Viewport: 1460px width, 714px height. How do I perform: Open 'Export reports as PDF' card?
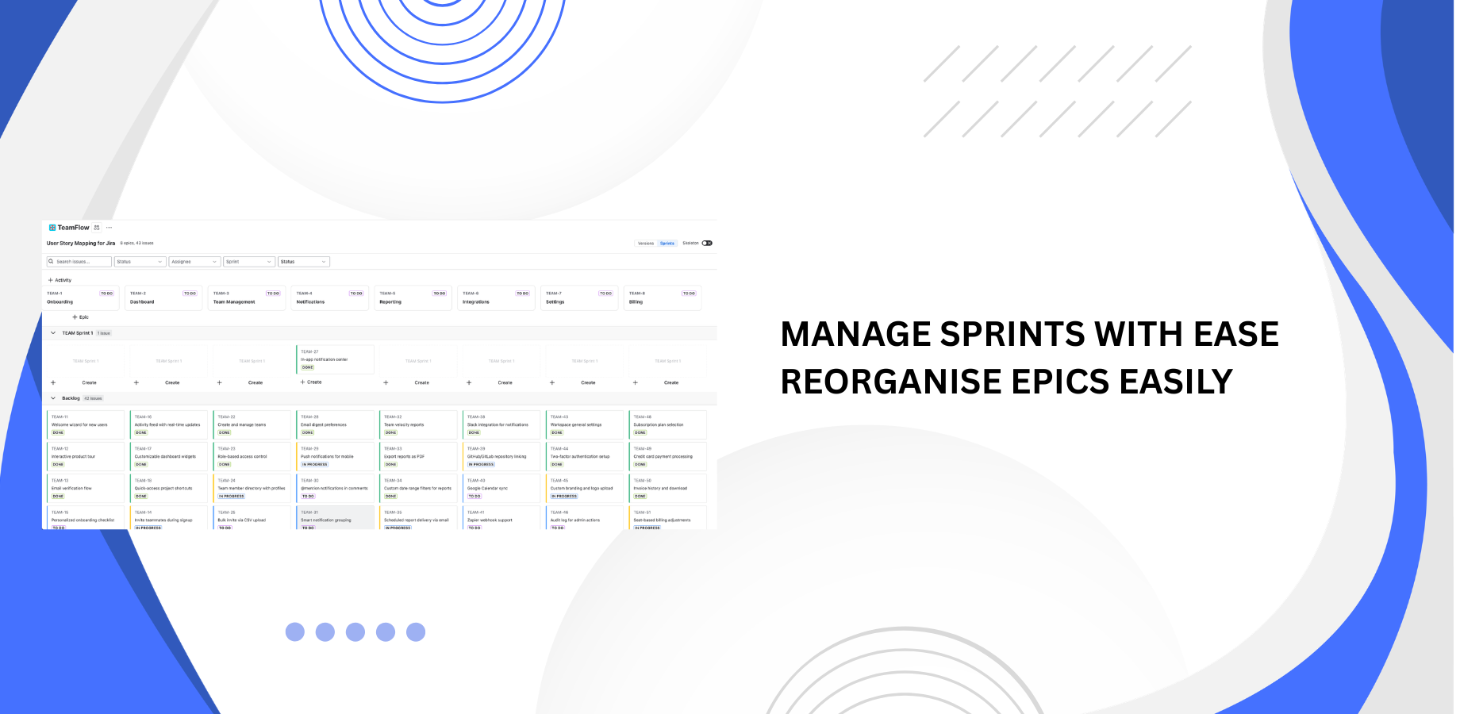tap(418, 456)
